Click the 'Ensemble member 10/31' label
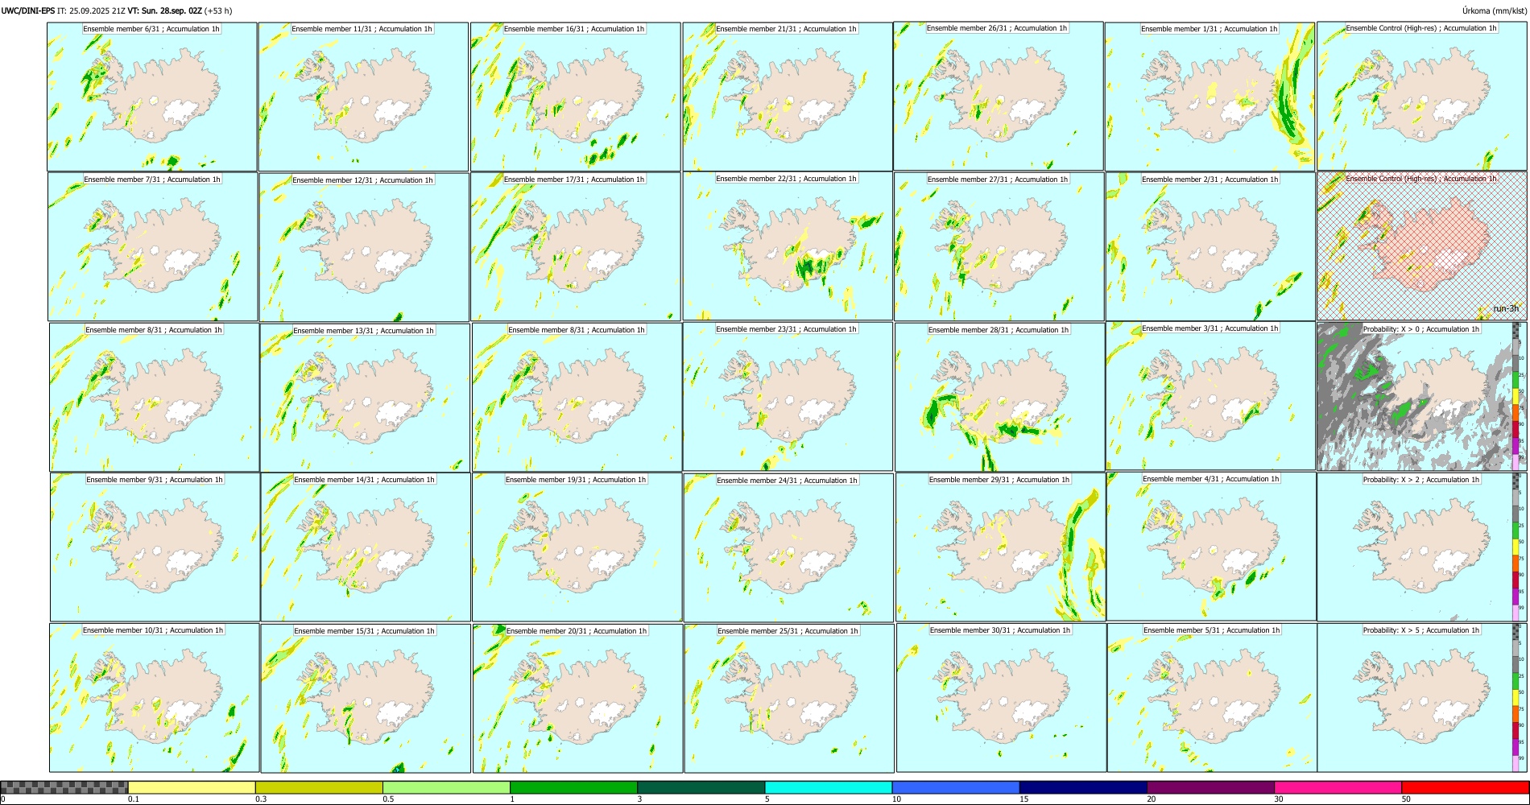Screen dimensions: 1530x805 point(153,630)
